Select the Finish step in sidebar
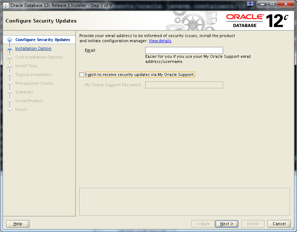 coord(21,109)
